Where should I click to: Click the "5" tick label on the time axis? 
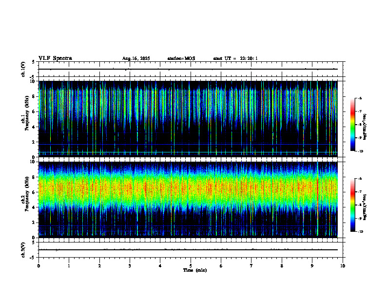[x=191, y=266]
